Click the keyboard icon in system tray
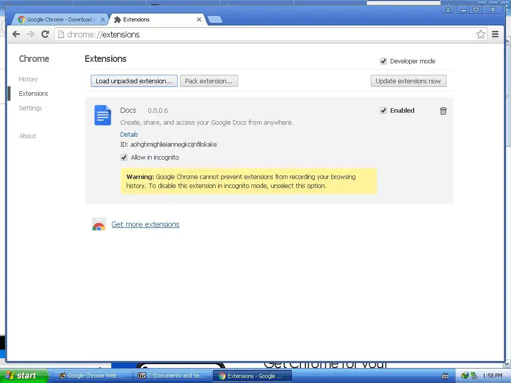 click(445, 376)
